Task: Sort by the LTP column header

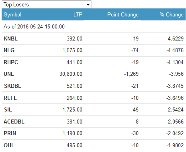Action: [x=78, y=14]
